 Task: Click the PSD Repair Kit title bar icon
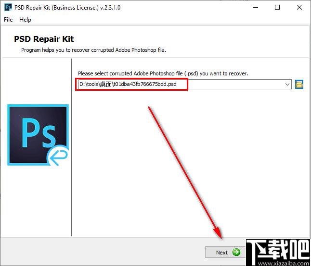coord(8,7)
